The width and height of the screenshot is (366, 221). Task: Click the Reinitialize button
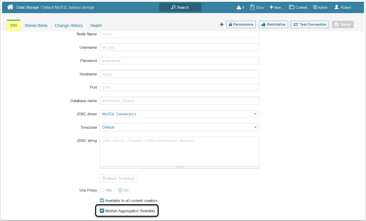pyautogui.click(x=273, y=25)
